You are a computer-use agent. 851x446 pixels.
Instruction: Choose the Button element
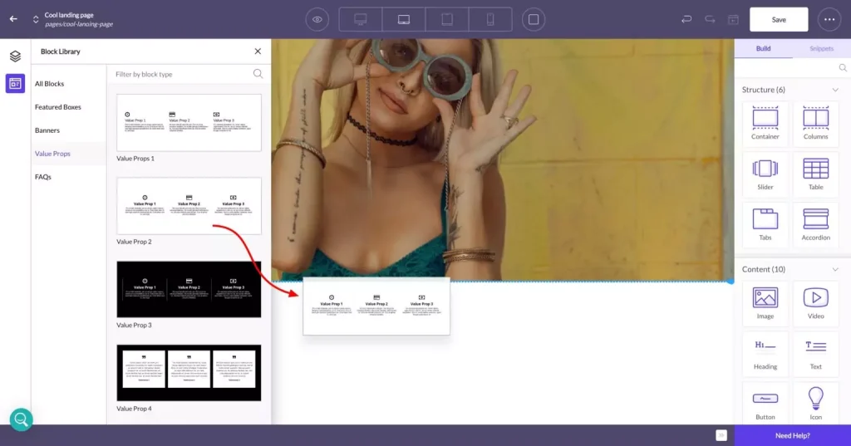(765, 404)
